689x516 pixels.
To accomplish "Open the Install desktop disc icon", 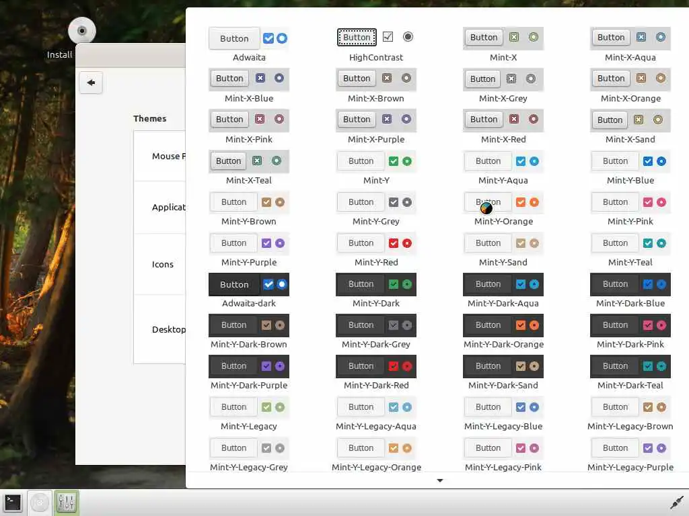I will (81, 31).
